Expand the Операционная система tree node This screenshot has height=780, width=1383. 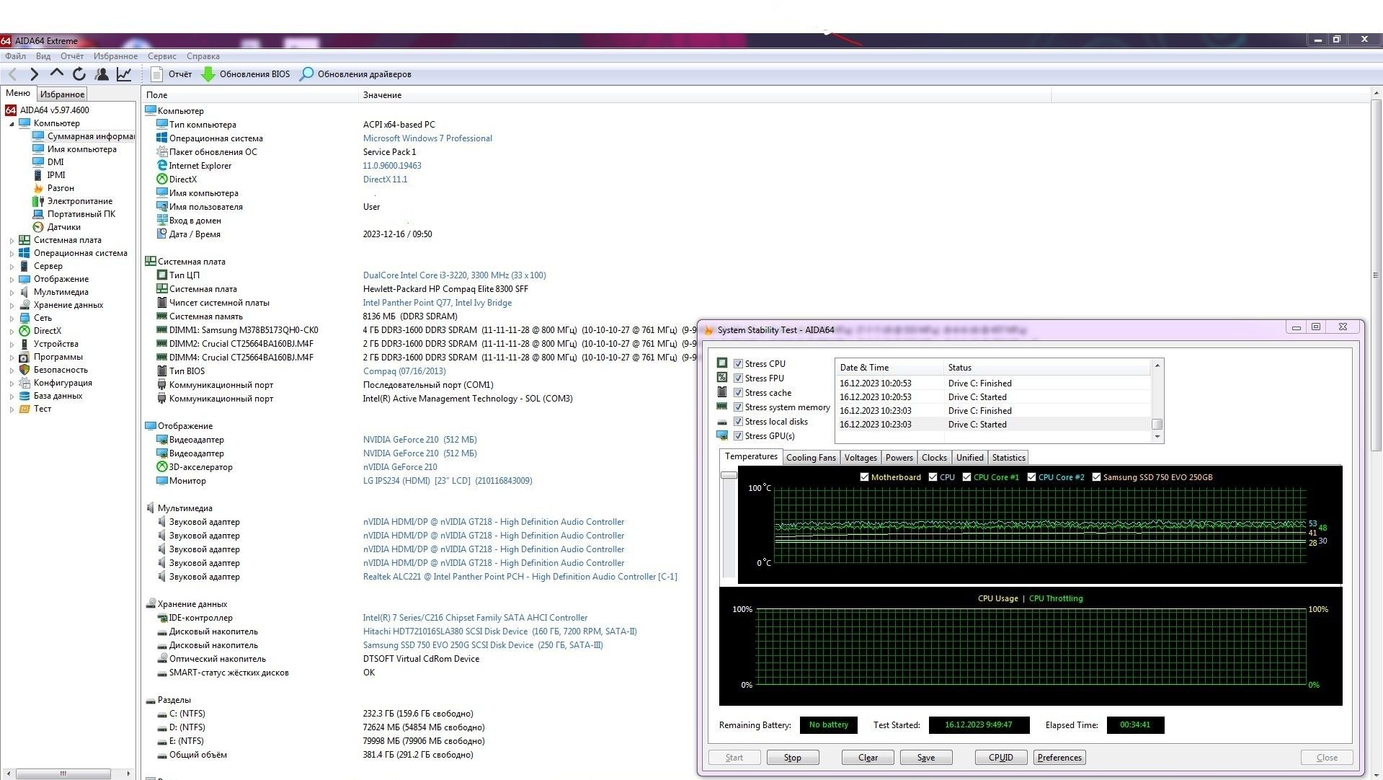[12, 254]
